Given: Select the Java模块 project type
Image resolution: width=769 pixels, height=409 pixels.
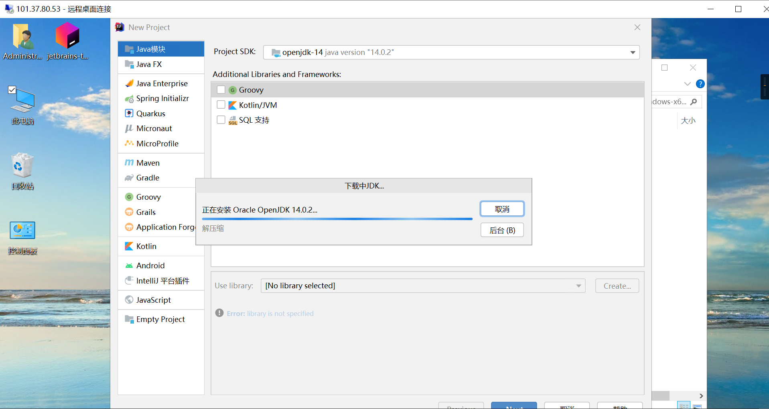Looking at the screenshot, I should 161,49.
